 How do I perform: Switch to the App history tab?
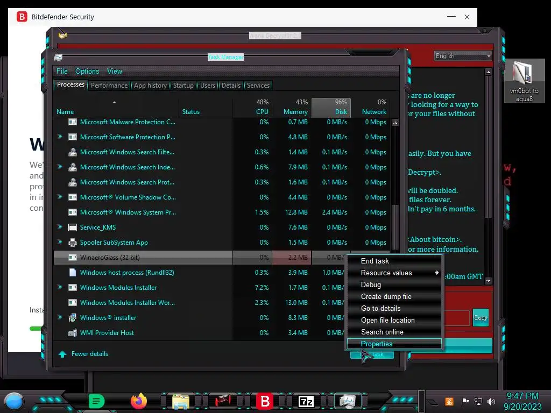150,86
